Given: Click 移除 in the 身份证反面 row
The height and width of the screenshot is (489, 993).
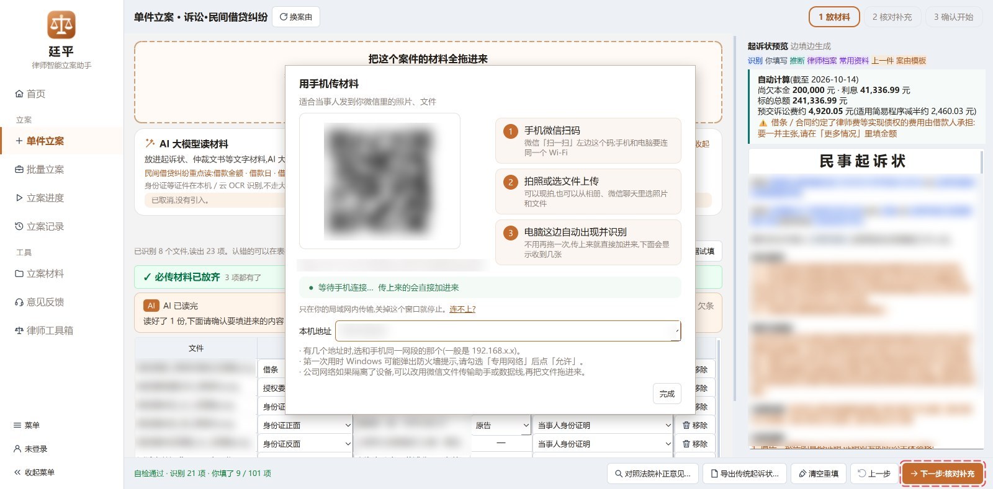Looking at the screenshot, I should [695, 444].
